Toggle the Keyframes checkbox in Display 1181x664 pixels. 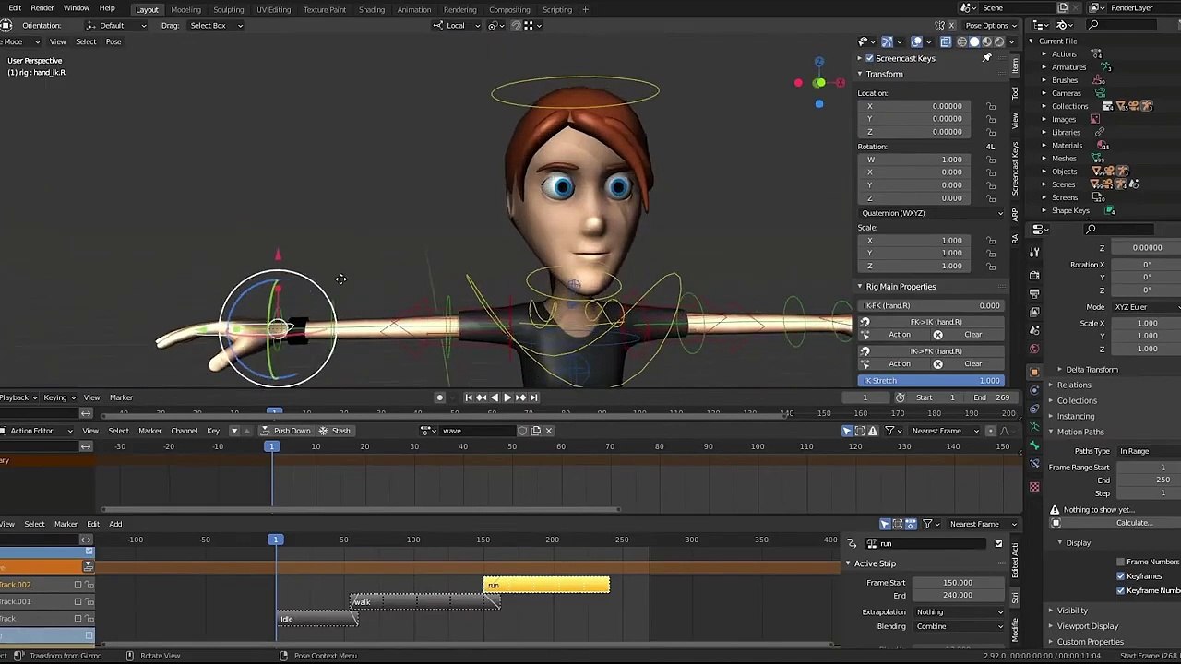pyautogui.click(x=1120, y=576)
